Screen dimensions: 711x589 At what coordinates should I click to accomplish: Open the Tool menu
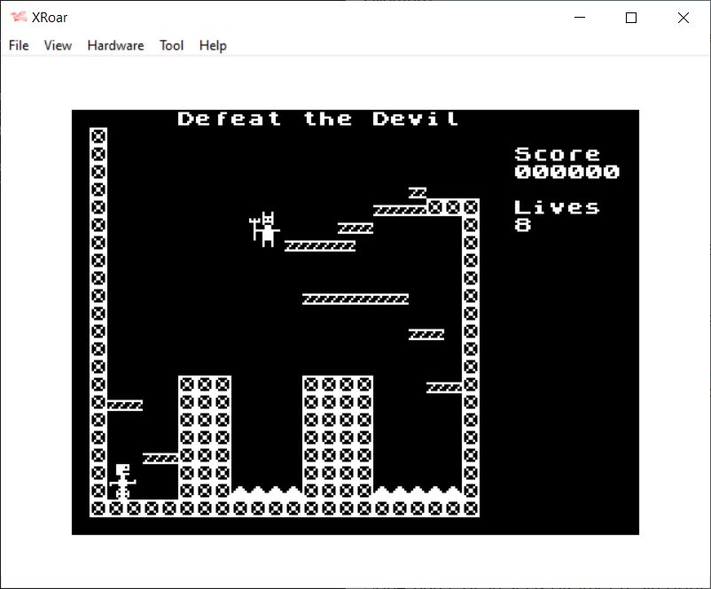171,45
